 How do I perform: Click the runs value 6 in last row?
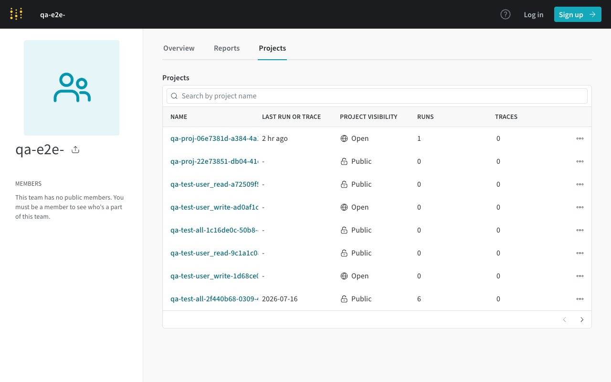point(419,299)
